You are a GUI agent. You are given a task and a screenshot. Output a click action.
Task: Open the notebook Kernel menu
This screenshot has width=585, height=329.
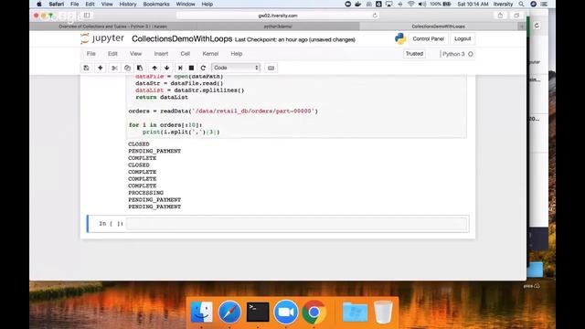tap(210, 54)
